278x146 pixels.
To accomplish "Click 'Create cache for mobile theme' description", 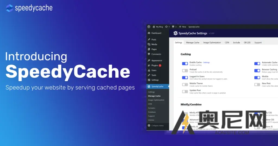I will 201,86.
